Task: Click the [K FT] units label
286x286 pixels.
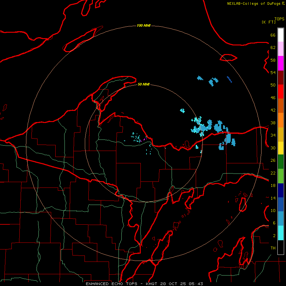Action: pos(269,22)
